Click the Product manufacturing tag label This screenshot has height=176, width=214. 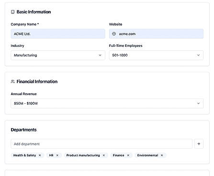[83, 155]
